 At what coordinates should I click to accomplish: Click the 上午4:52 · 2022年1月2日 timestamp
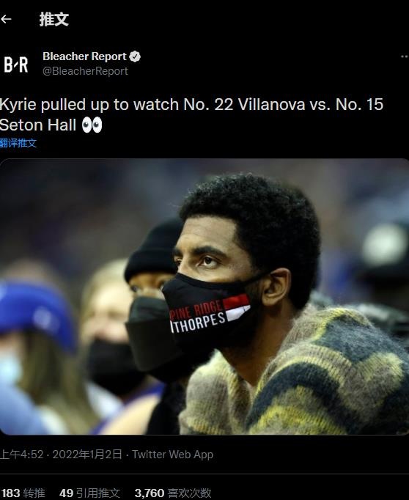point(61,454)
